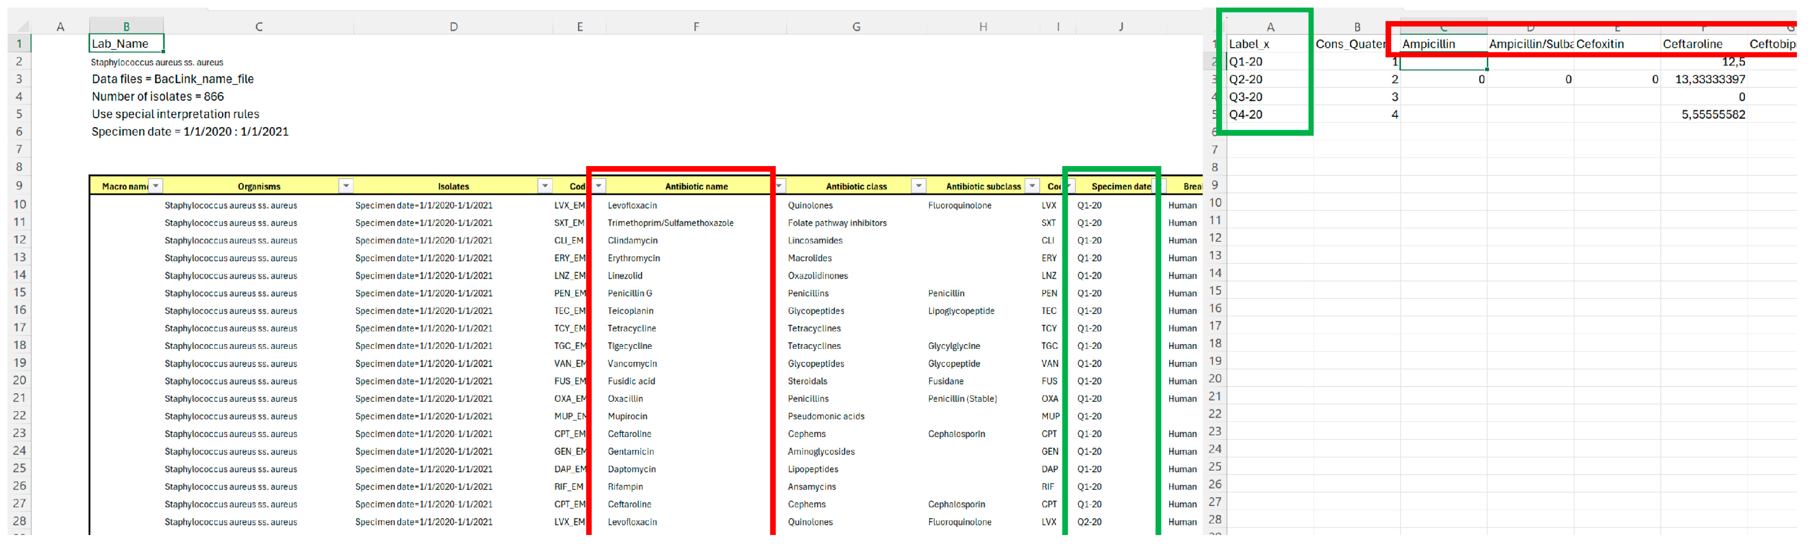This screenshot has width=1811, height=555.
Task: Click the Number of isolates = 866 cell
Action: coord(158,96)
